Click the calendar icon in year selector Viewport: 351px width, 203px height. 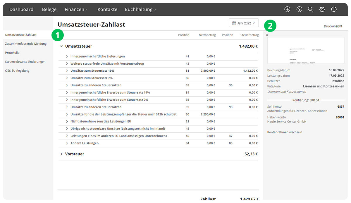pos(234,23)
